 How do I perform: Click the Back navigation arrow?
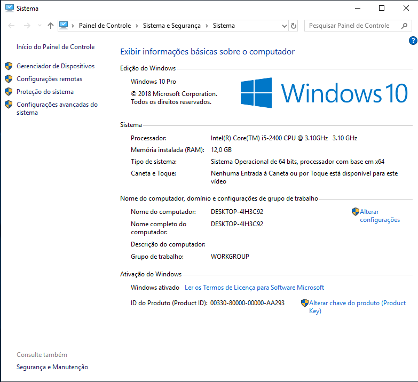click(11, 26)
